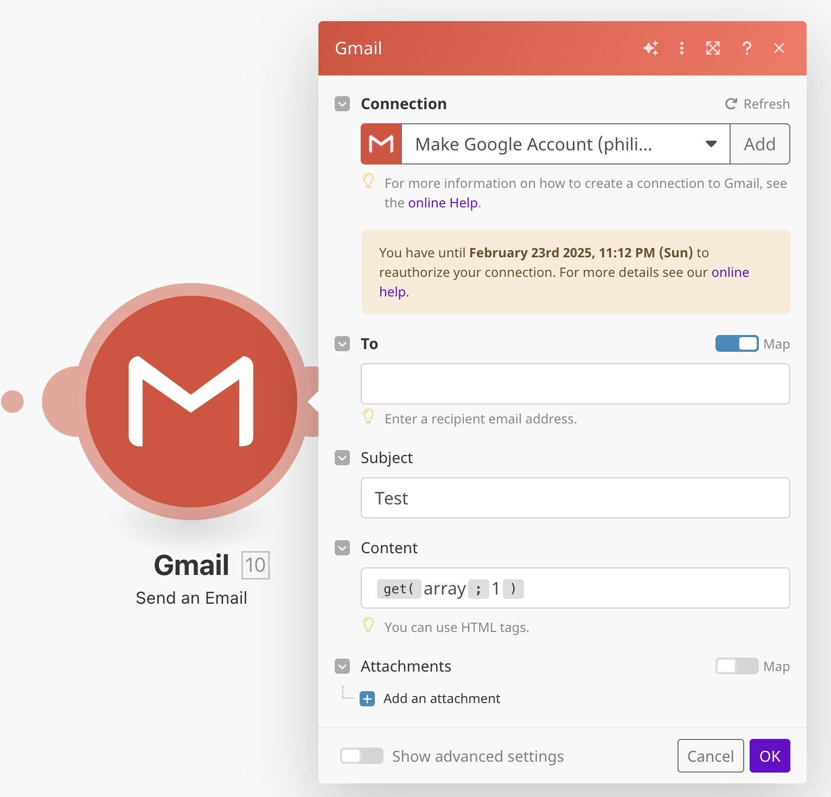The image size is (831, 797).
Task: Click the 'Gmail' title in the dialog header
Action: click(x=359, y=48)
